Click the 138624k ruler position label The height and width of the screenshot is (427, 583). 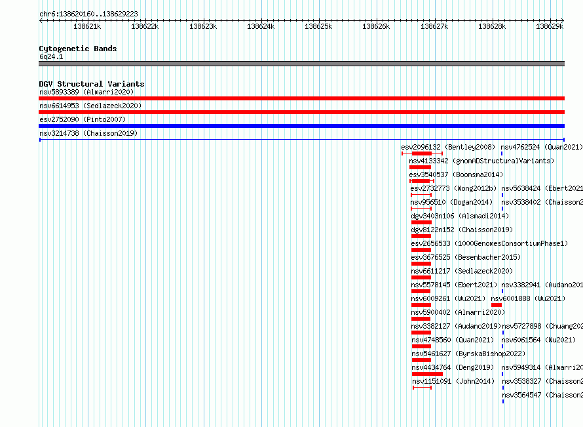tap(261, 26)
